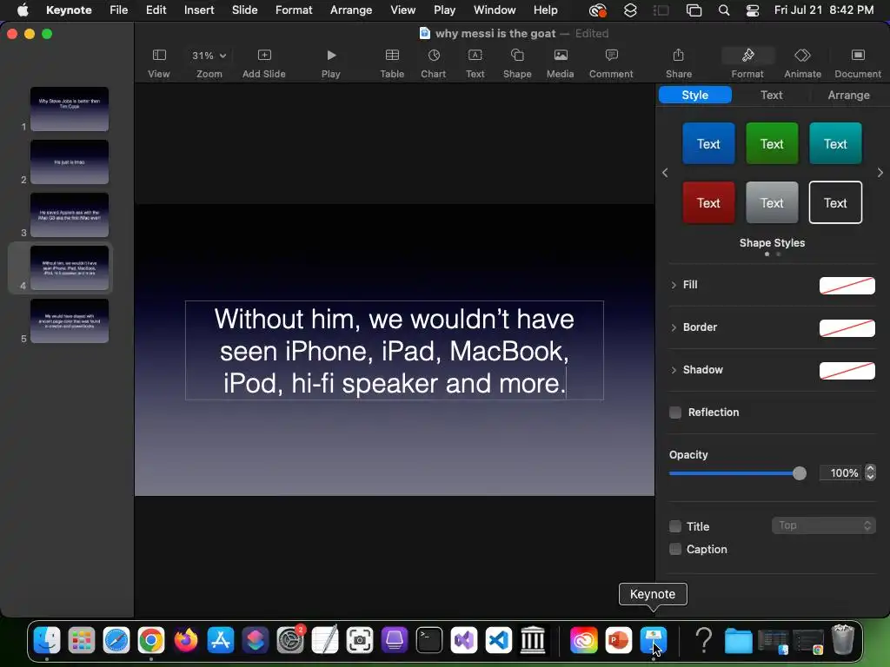The height and width of the screenshot is (667, 890).
Task: Open the Zoom 31% dropdown
Action: (x=209, y=56)
